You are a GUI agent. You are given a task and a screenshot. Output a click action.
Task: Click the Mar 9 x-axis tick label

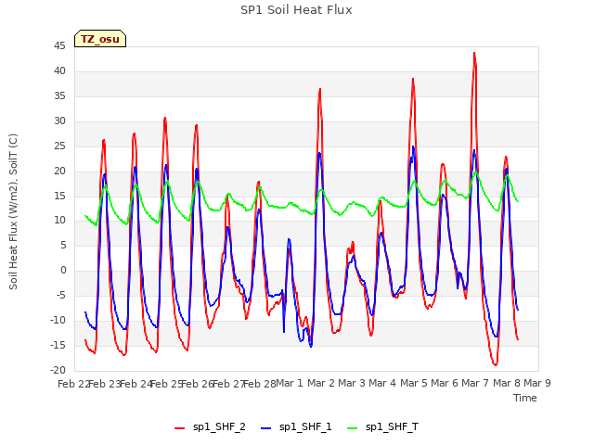537,383
